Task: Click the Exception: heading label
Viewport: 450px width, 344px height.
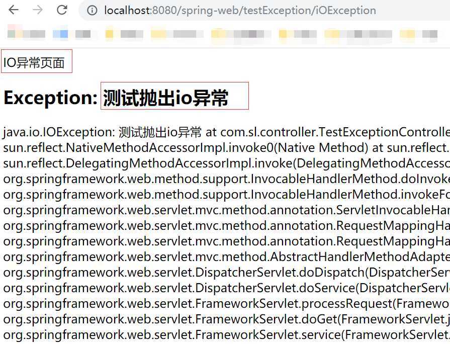Action: tap(50, 98)
